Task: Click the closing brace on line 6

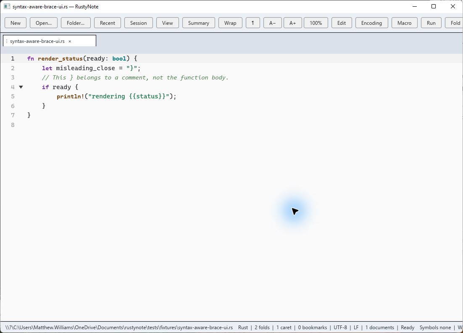Action: [44, 106]
